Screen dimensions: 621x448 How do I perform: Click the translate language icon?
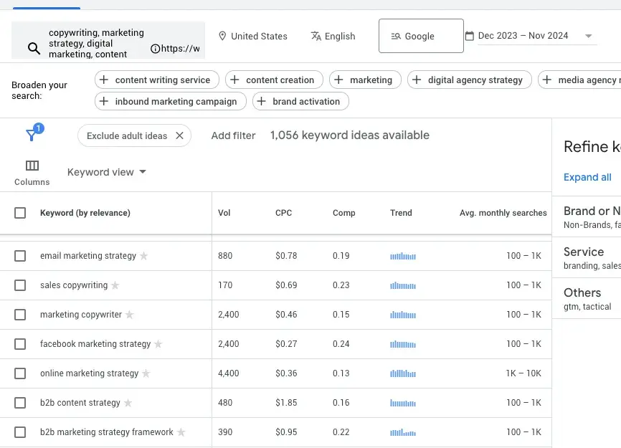pyautogui.click(x=316, y=36)
